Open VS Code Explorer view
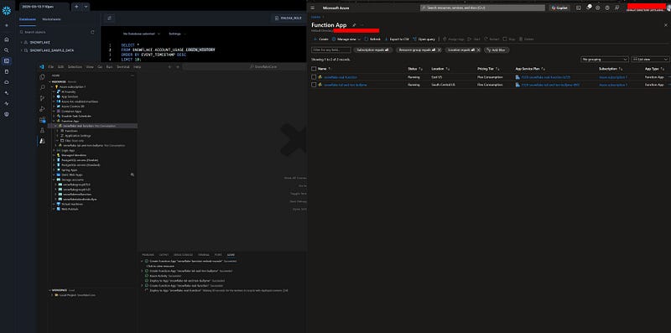Screen dimensions: 671x333 [42, 77]
